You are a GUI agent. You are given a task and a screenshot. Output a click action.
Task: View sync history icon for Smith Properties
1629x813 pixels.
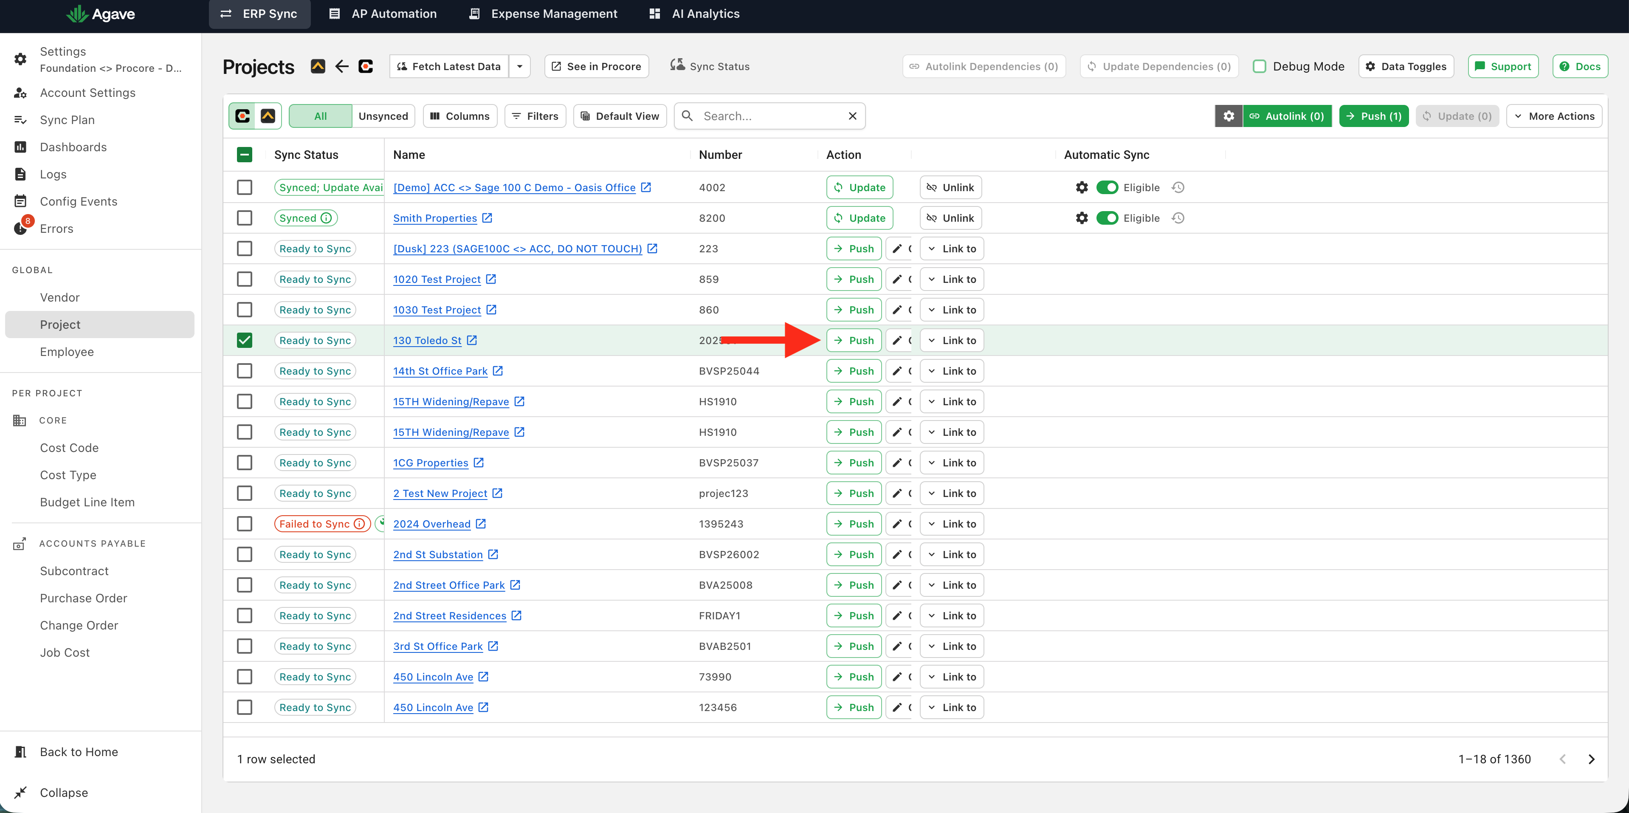1178,217
